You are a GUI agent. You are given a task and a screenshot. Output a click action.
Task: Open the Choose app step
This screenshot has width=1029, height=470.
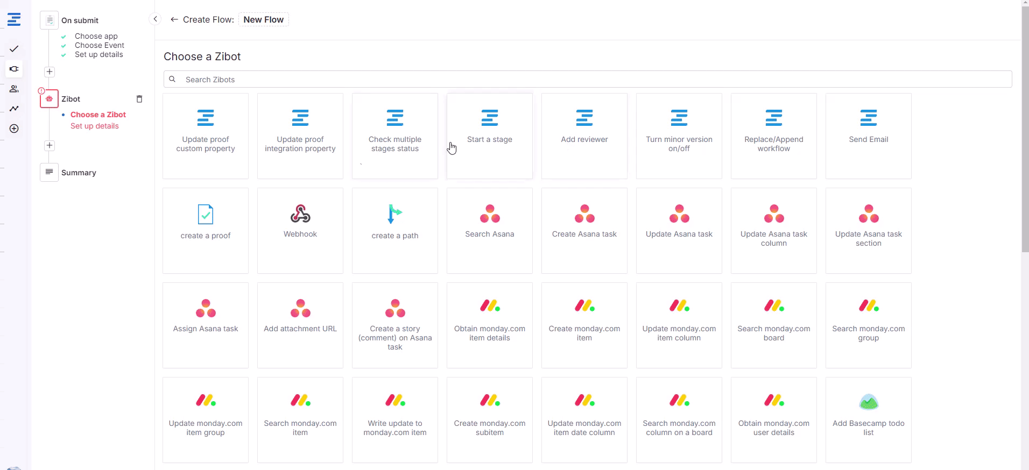pos(96,36)
